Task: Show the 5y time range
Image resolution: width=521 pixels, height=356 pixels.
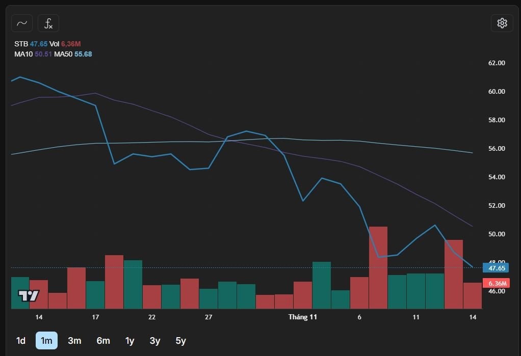Action: tap(180, 341)
